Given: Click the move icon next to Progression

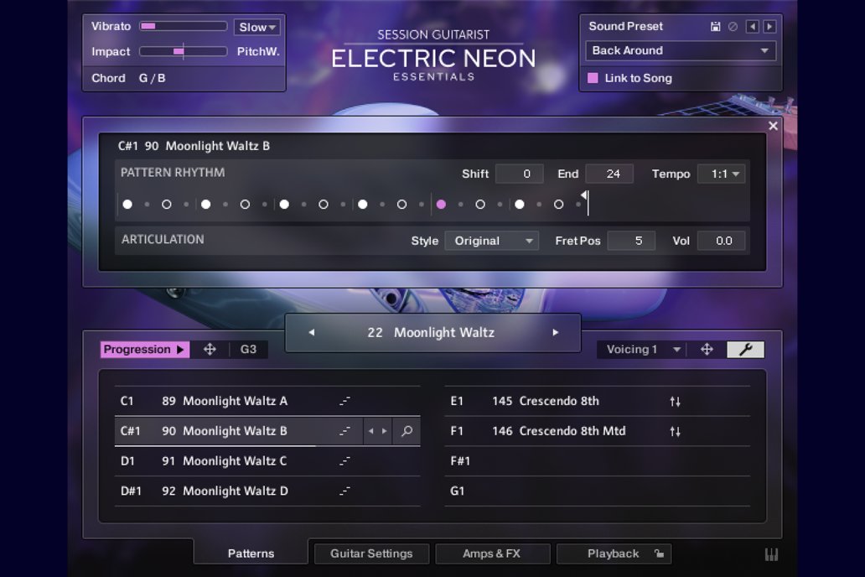Looking at the screenshot, I should pos(210,350).
